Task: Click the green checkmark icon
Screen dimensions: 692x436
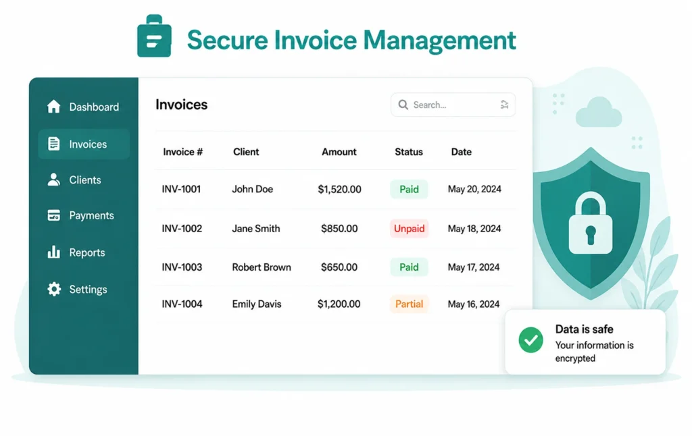Action: (531, 340)
